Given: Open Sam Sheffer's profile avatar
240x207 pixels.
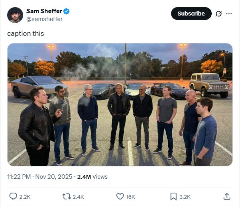Looking at the screenshot, I should (15, 15).
